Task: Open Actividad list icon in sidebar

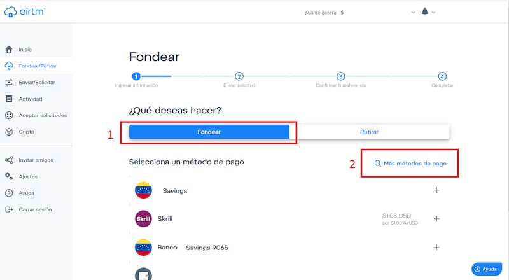Action: pyautogui.click(x=9, y=99)
